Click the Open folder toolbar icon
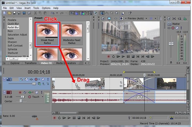This screenshot has width=192, height=127. (10, 13)
